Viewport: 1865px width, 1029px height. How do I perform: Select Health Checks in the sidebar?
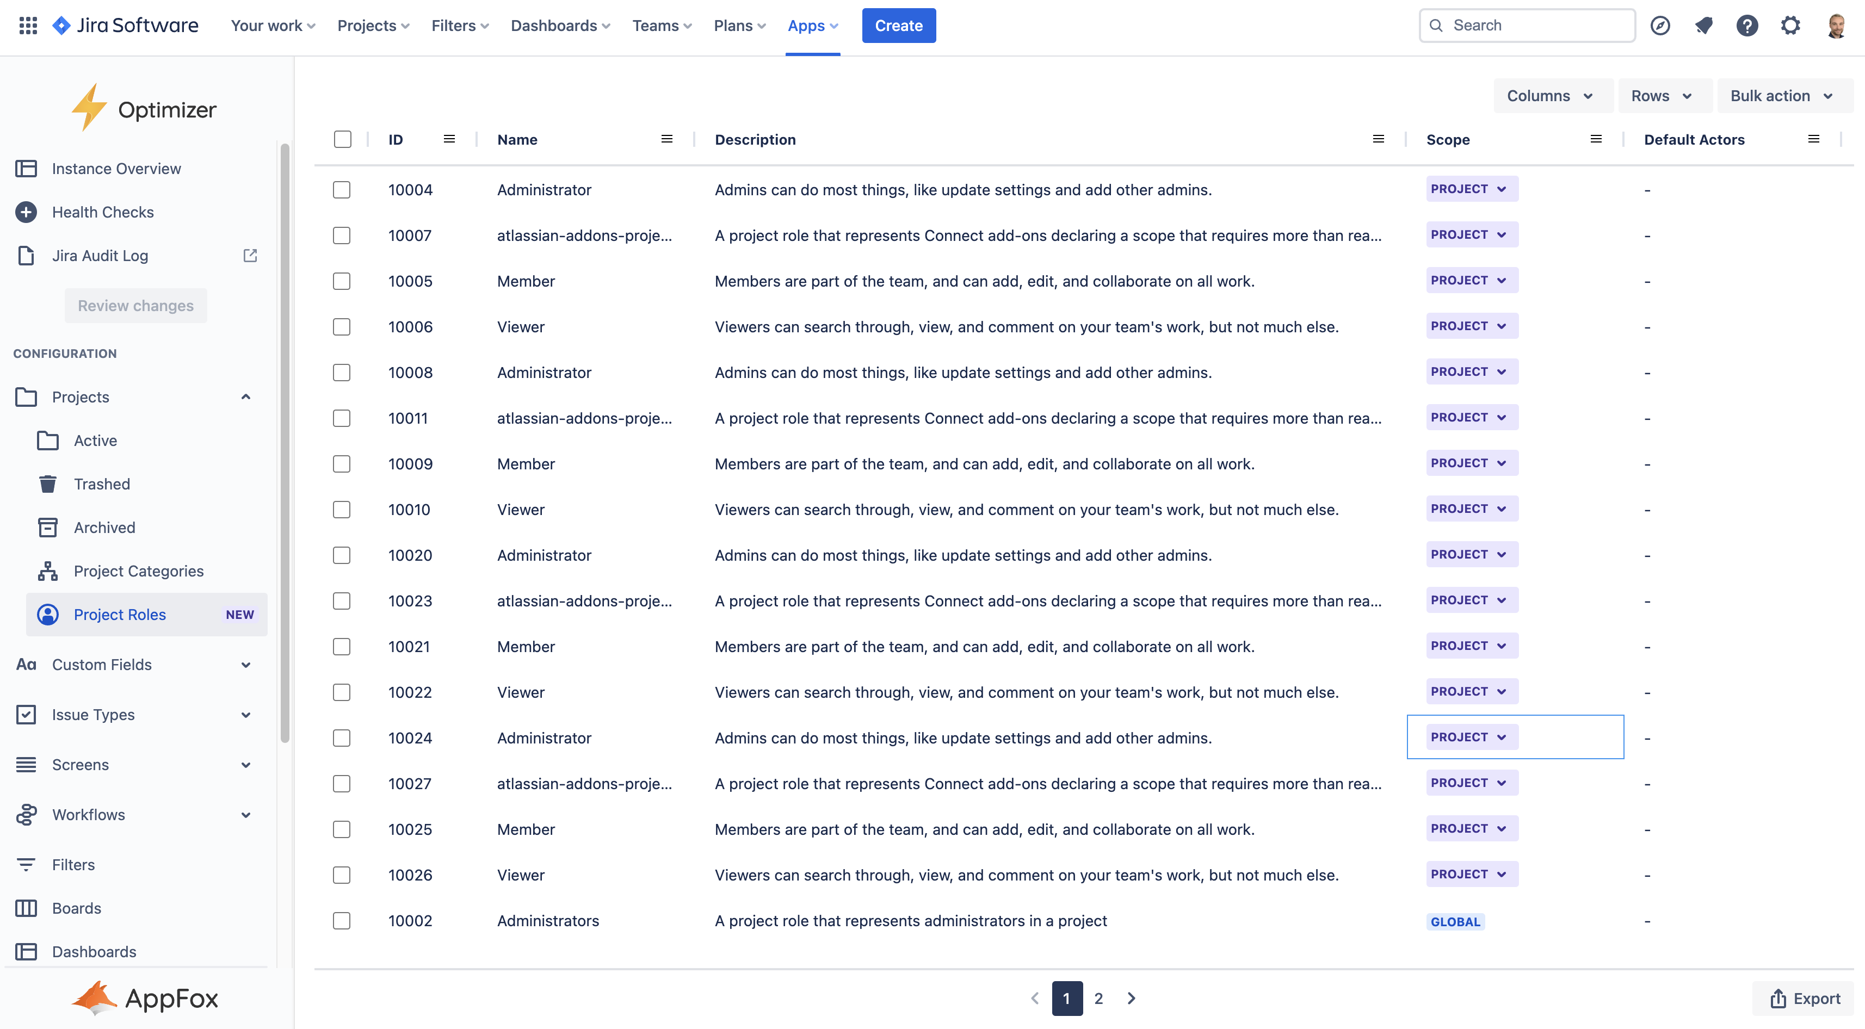[102, 212]
